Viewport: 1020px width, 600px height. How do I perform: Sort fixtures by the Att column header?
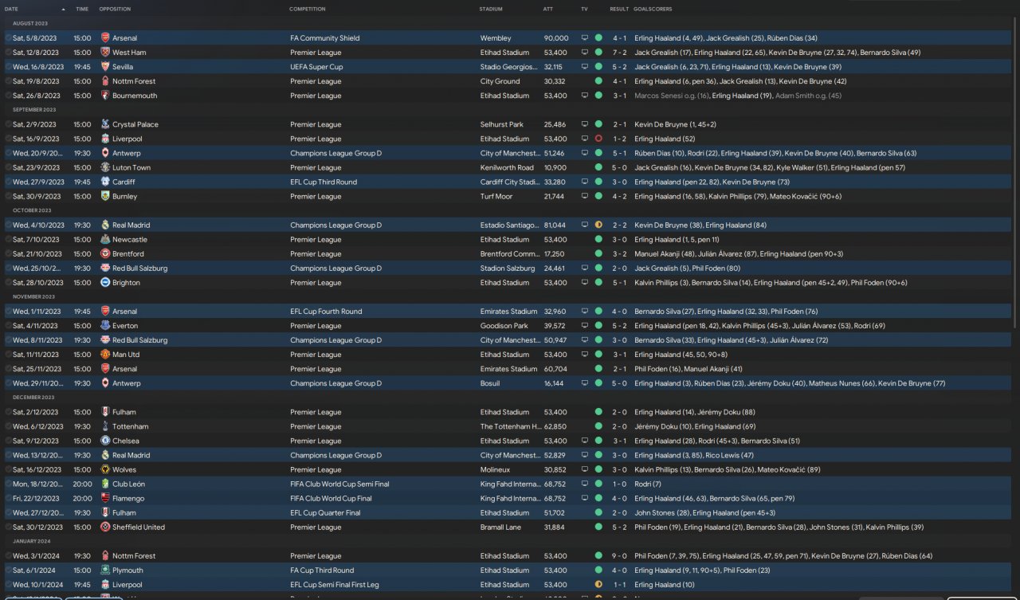pyautogui.click(x=548, y=9)
